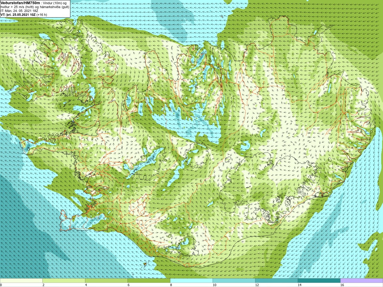Viewport: 383px width, 287px height.
Task: Click the lavender above-16 legend swatch
Action: click(362, 281)
